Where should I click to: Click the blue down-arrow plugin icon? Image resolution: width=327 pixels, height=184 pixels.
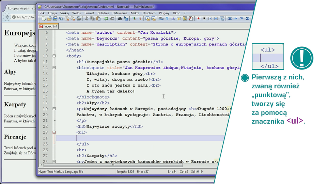coord(242,18)
